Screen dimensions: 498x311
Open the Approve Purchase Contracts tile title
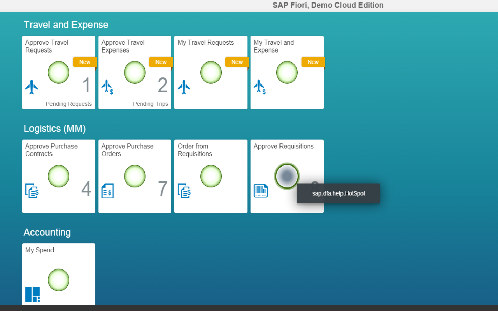point(51,150)
